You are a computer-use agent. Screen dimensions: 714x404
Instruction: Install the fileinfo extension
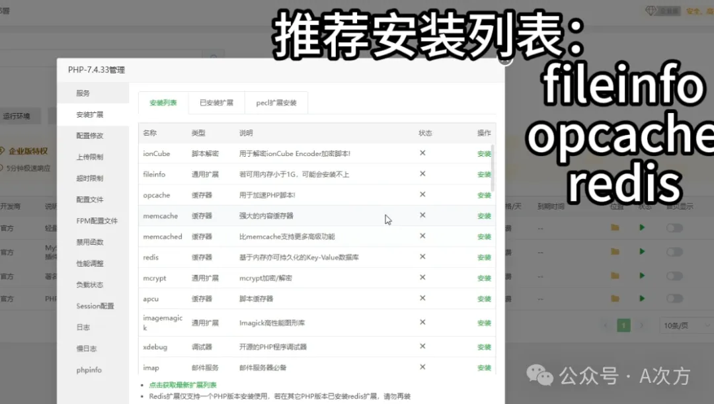pyautogui.click(x=484, y=175)
